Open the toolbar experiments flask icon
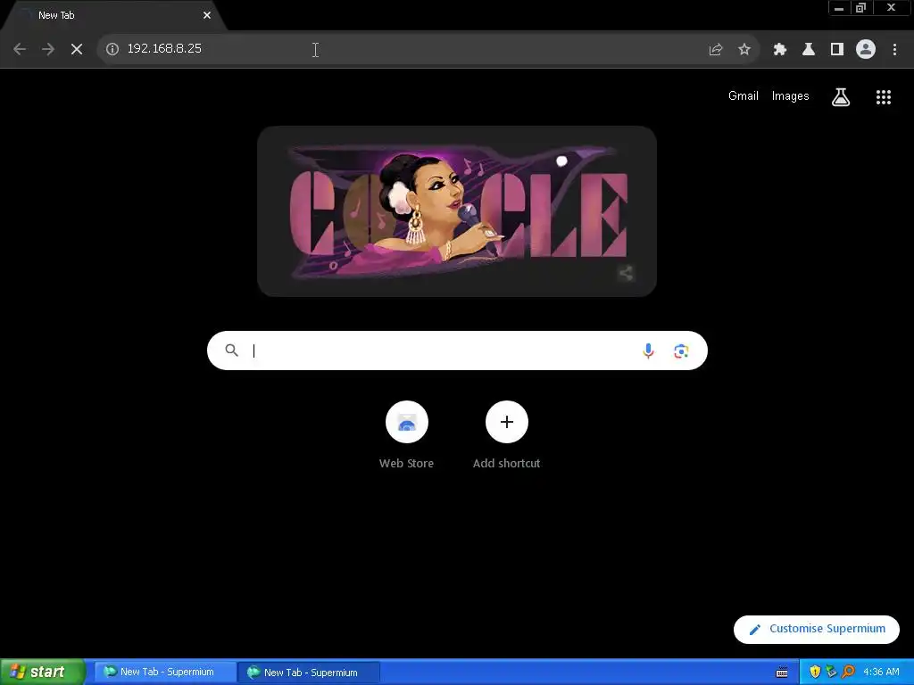Image resolution: width=914 pixels, height=685 pixels. point(809,50)
